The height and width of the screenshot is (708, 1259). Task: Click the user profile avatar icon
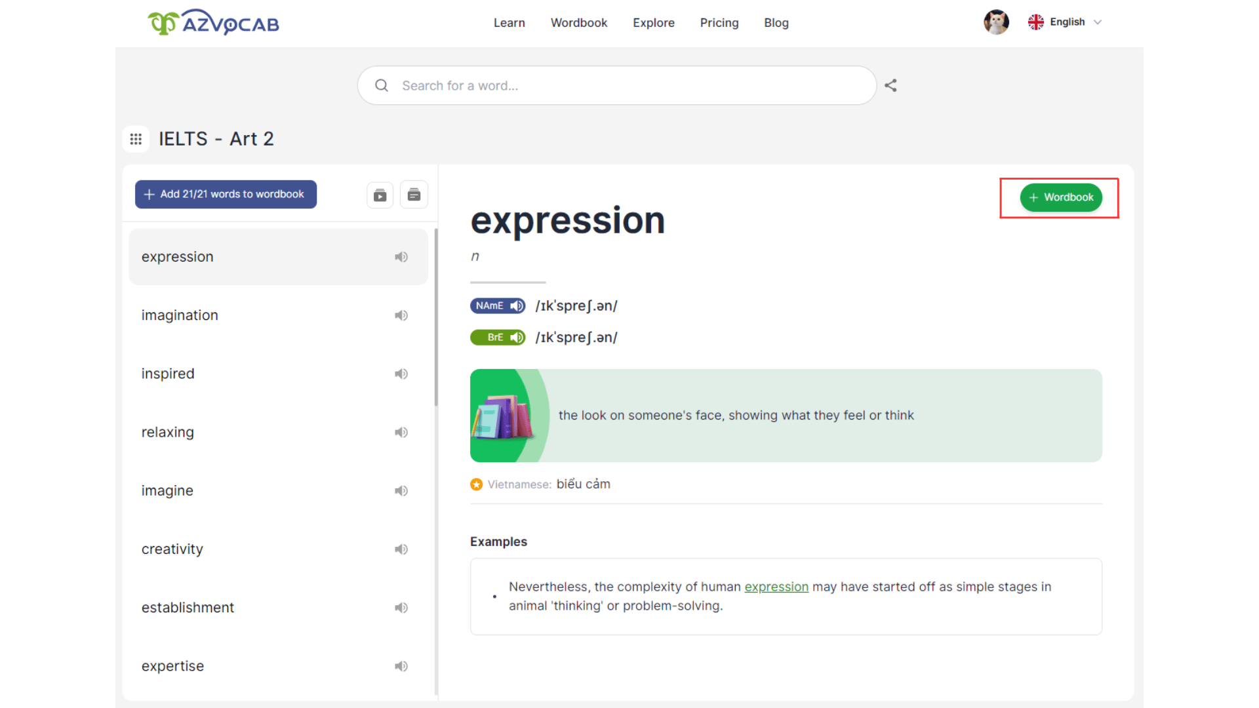tap(994, 22)
